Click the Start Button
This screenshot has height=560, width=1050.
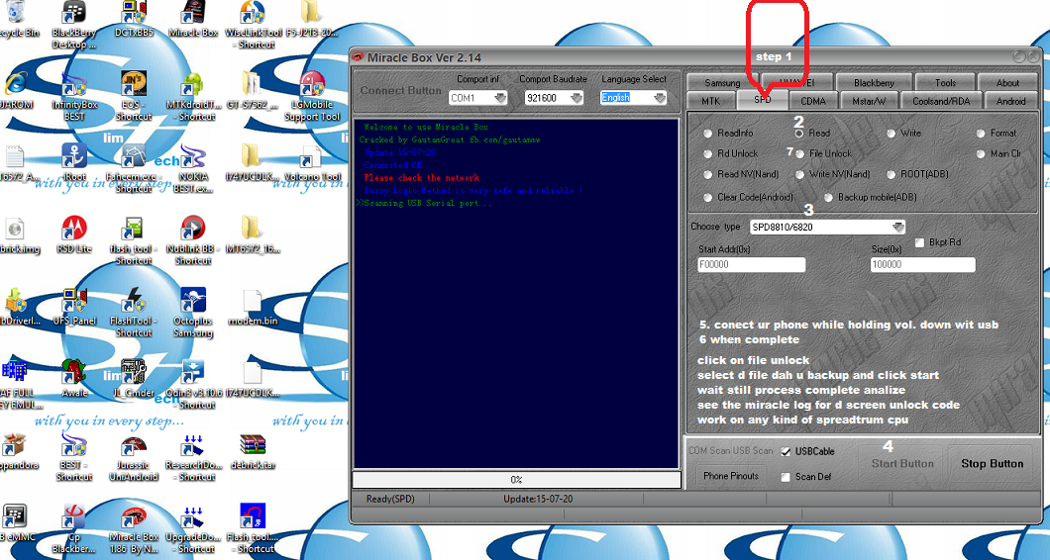point(902,464)
